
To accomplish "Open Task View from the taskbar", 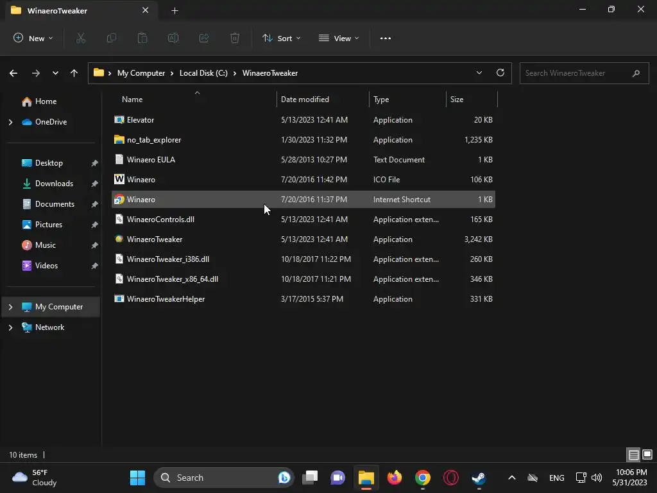I will (310, 478).
